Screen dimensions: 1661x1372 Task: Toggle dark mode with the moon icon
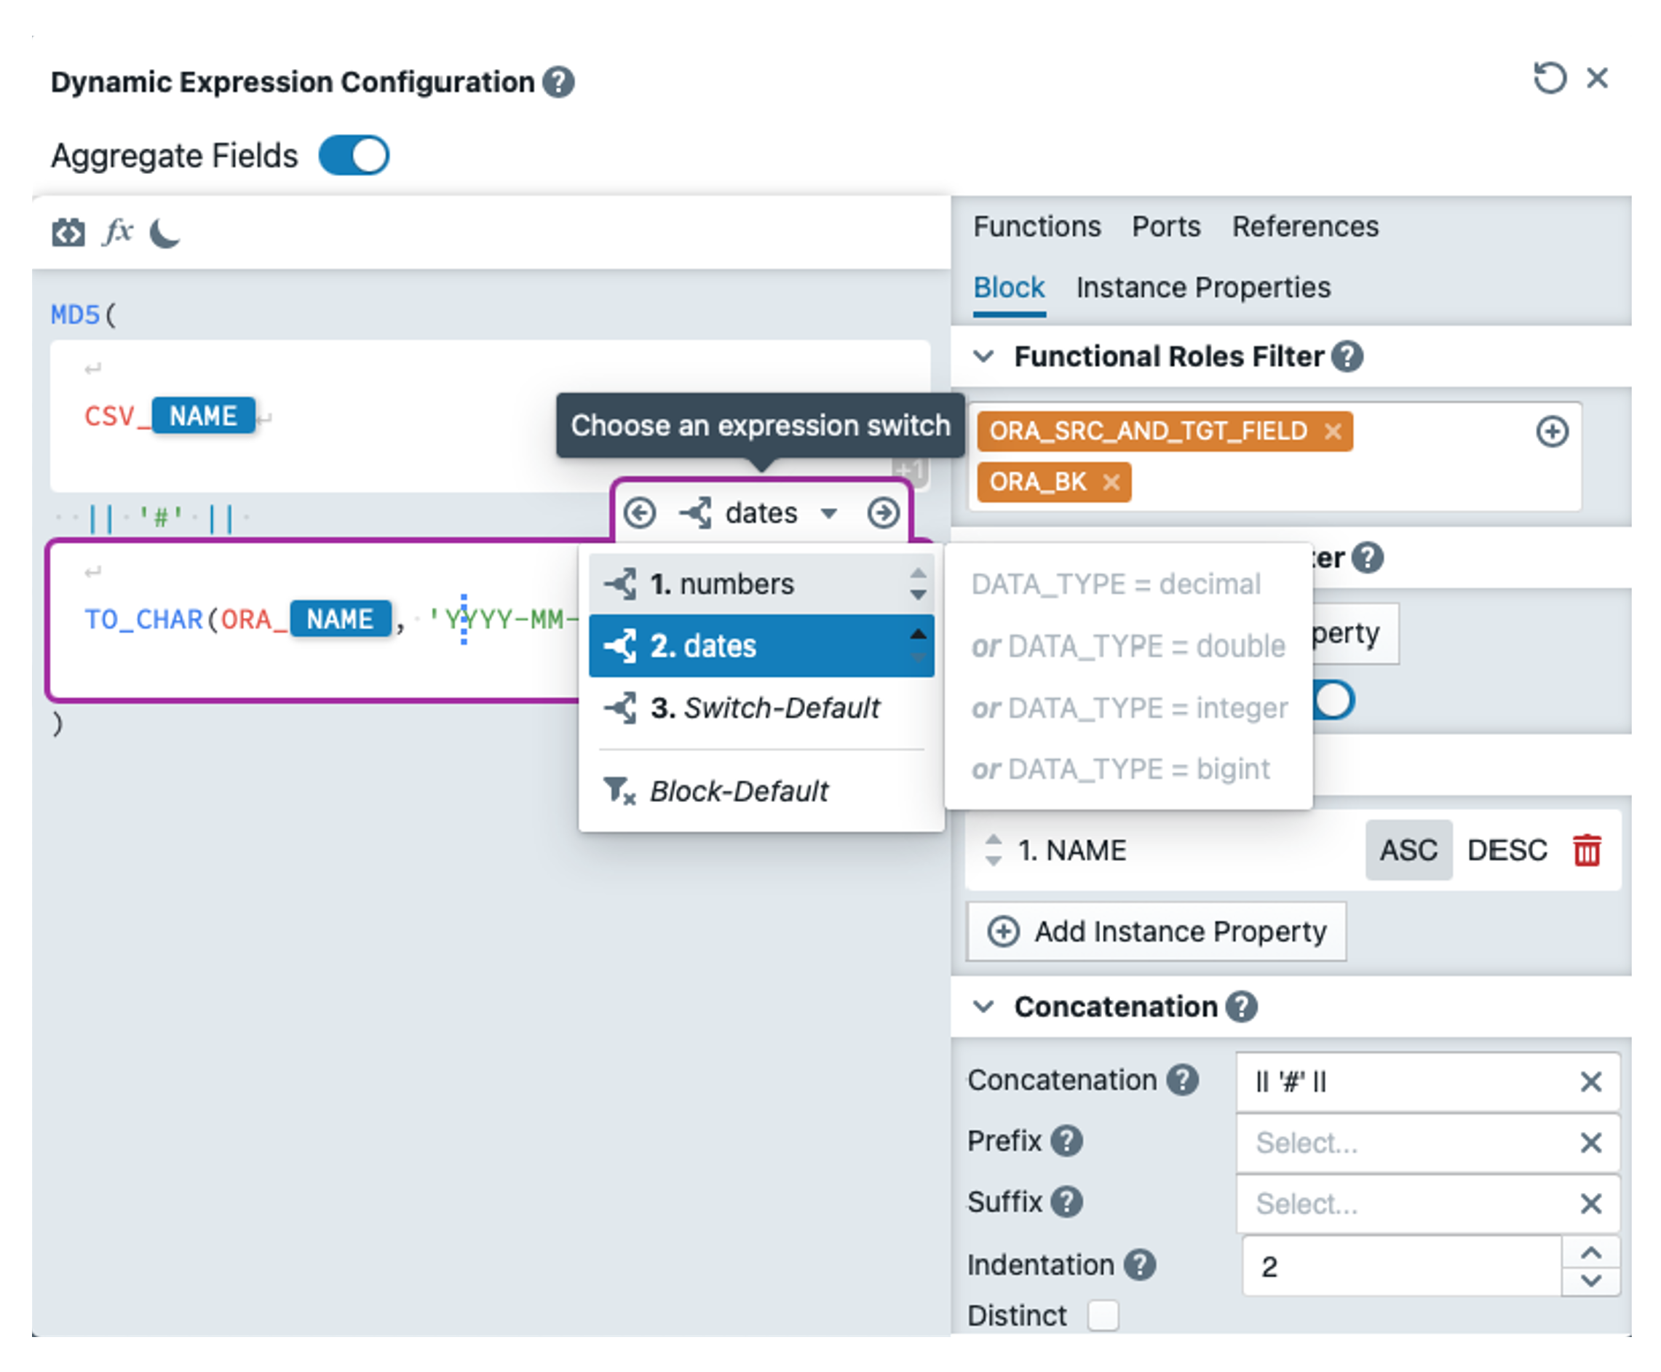(164, 233)
